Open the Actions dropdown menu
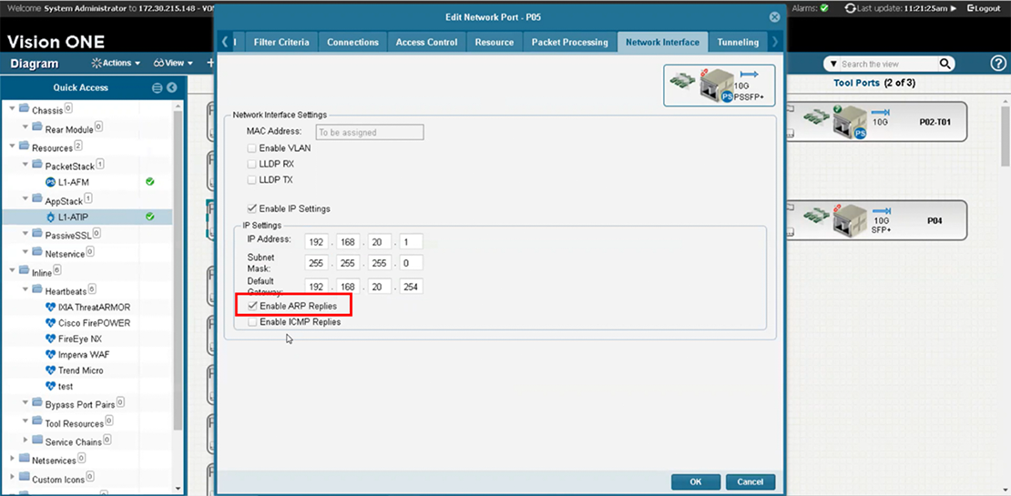Screen dimensions: 1011x496 point(116,64)
